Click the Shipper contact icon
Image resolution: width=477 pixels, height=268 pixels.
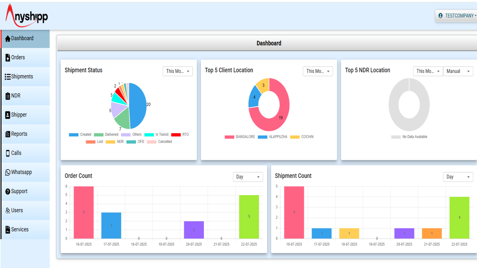[x=8, y=115]
